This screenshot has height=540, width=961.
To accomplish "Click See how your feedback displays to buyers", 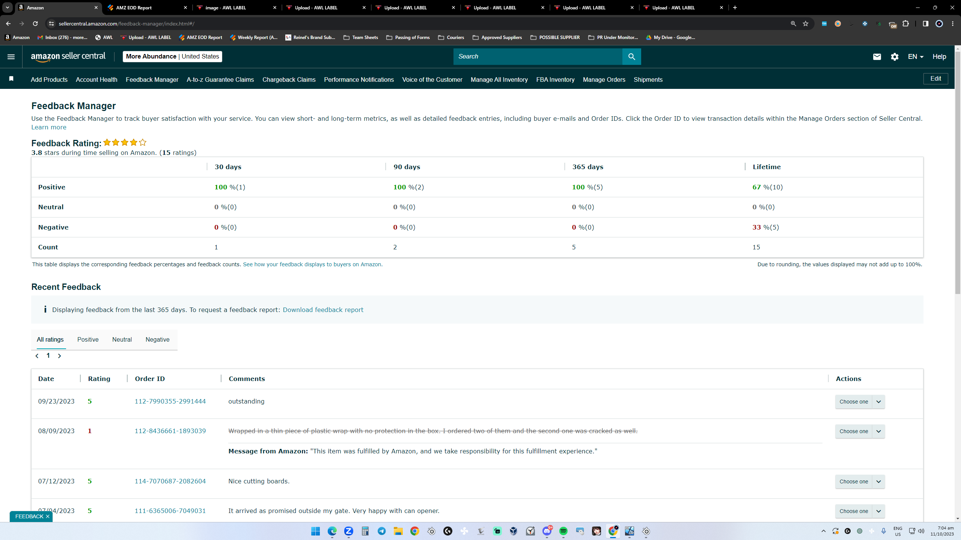I will pyautogui.click(x=313, y=264).
